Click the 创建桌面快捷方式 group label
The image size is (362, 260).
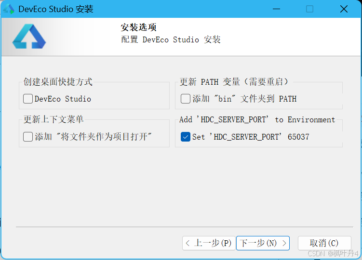[x=58, y=82]
